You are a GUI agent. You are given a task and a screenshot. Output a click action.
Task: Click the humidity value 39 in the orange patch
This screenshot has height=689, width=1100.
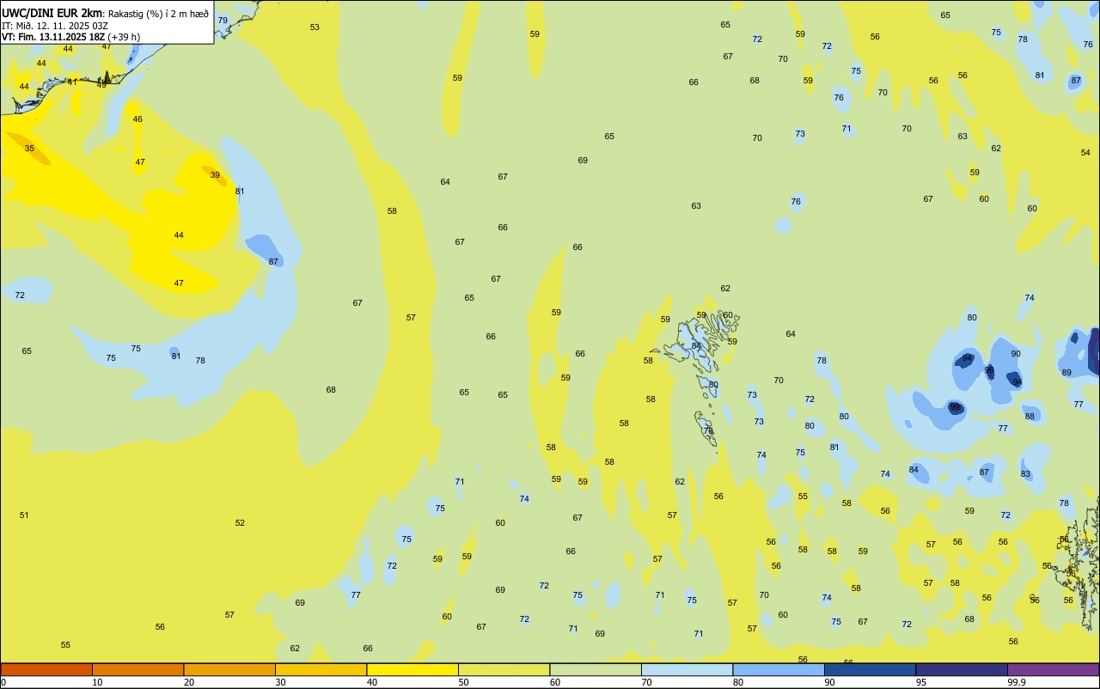tap(215, 175)
